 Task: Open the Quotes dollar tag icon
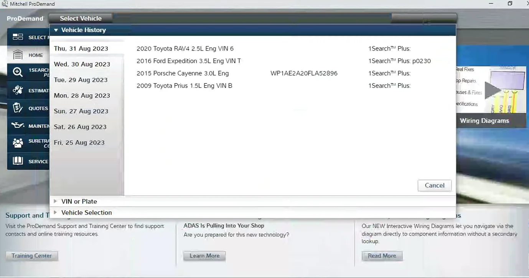(18, 108)
